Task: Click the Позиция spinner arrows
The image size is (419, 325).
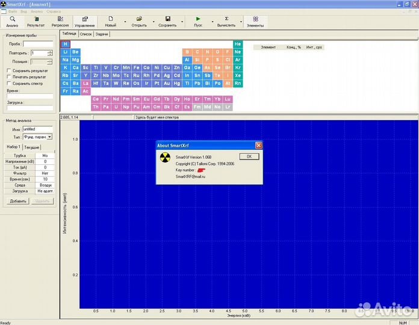Action: [50, 61]
